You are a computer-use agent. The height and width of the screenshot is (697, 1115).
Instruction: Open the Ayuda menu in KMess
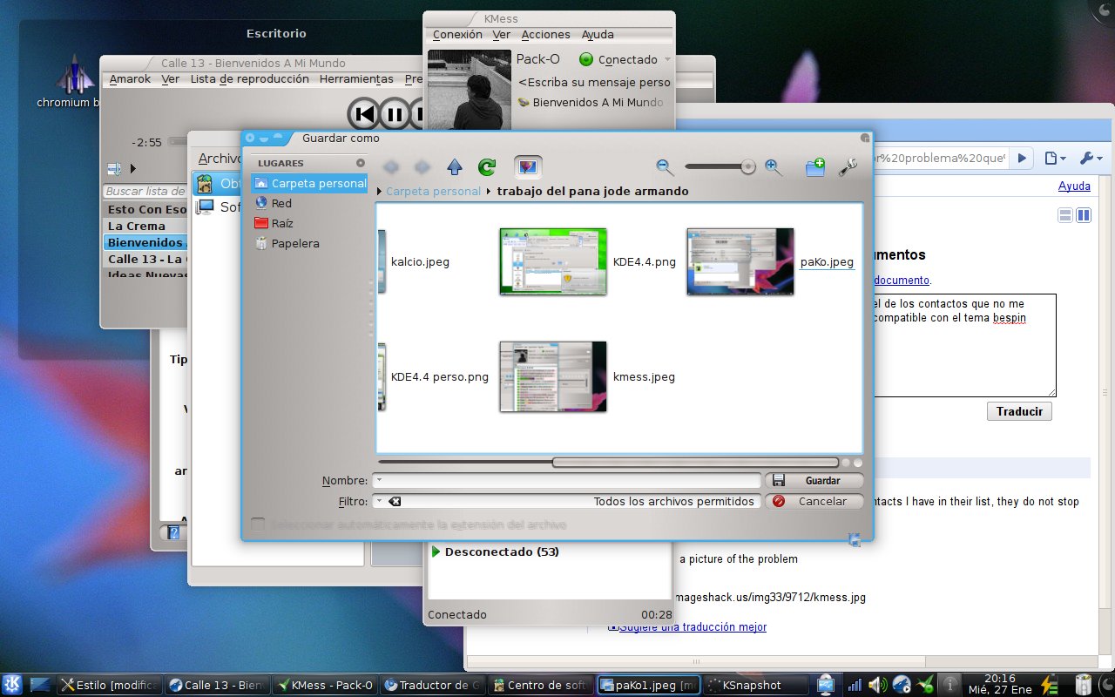pos(598,35)
